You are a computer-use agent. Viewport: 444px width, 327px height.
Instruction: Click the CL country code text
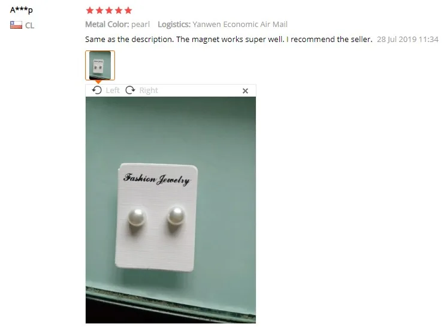point(30,26)
